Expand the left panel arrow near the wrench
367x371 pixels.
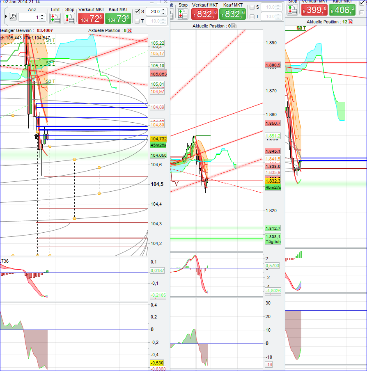6,15
